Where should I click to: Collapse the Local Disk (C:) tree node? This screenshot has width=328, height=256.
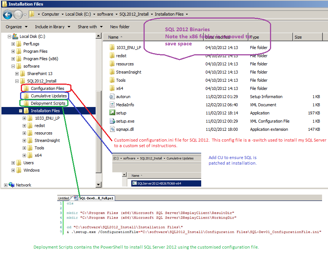pyautogui.click(x=9, y=36)
